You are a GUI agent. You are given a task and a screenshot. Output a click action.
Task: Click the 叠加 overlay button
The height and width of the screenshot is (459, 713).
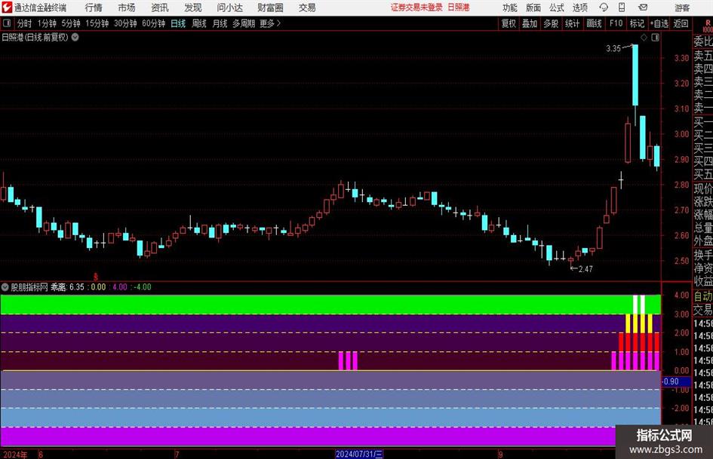click(x=530, y=23)
